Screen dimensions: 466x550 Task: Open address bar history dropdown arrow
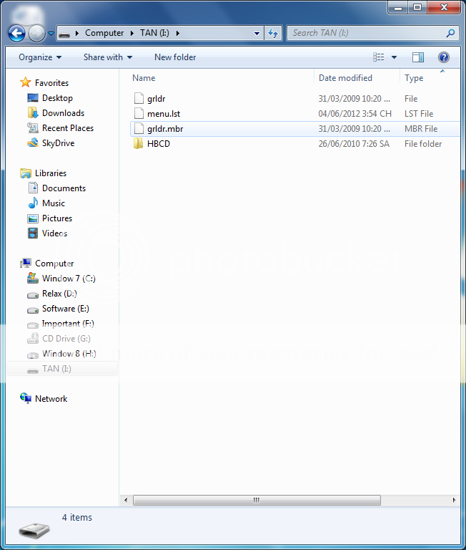point(257,33)
